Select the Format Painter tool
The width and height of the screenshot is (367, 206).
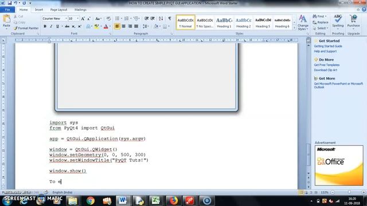[x=26, y=28]
